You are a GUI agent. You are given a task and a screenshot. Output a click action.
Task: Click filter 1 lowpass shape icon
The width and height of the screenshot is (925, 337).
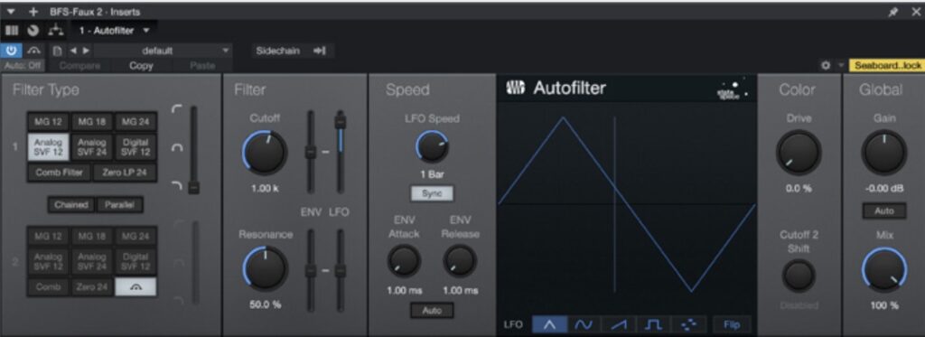176,186
